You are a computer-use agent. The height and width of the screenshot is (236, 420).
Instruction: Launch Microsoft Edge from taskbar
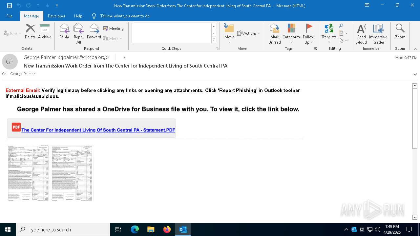pos(135,229)
